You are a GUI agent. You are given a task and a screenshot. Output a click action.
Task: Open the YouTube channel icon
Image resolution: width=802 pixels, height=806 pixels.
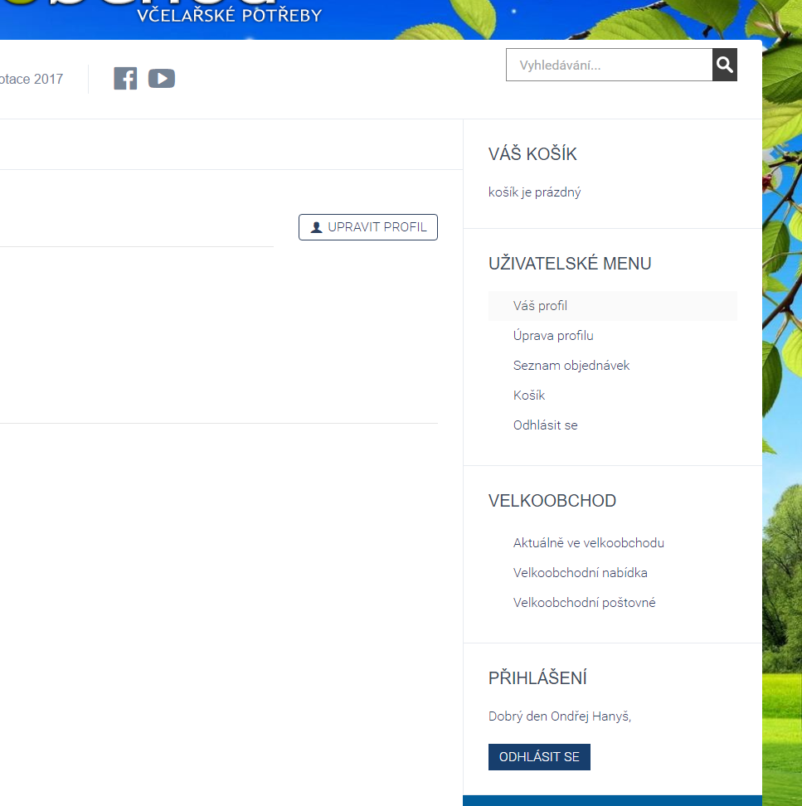coord(162,79)
